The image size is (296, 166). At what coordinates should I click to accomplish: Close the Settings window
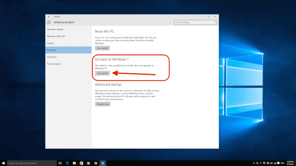tap(215, 16)
